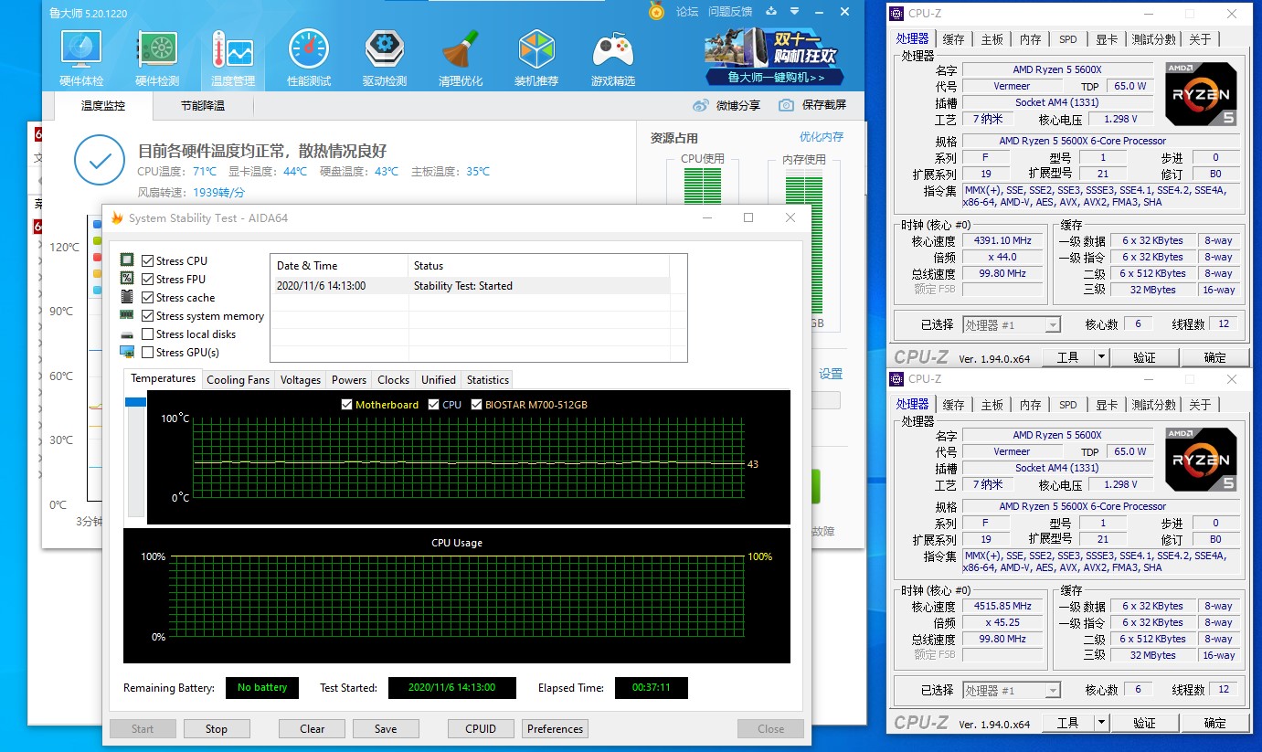Click 论坛 forum link in Ludashi title bar
Screen dimensions: 1262x752
687,11
